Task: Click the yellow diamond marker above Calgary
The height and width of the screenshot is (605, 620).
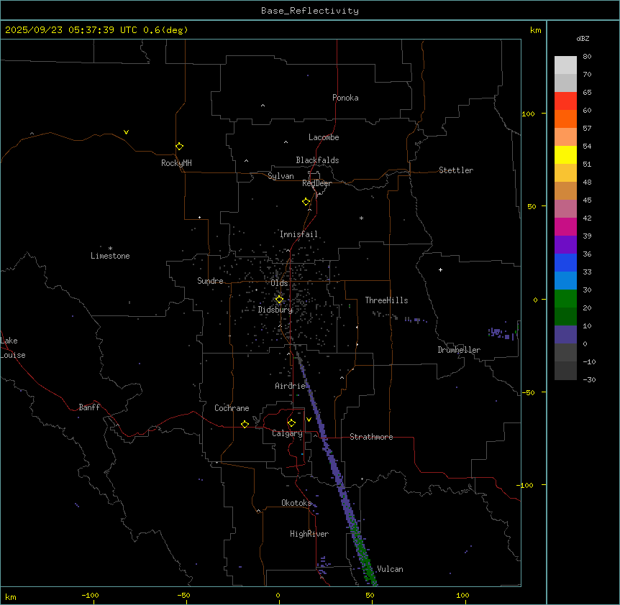Action: coord(291,422)
